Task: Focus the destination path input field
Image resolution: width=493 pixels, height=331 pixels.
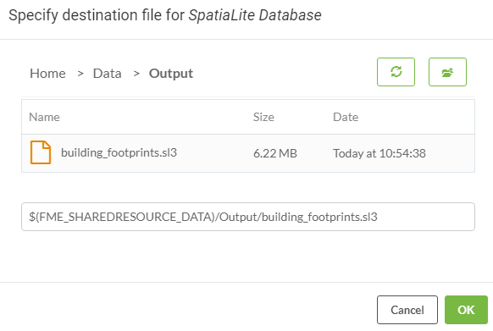Action: [x=248, y=217]
